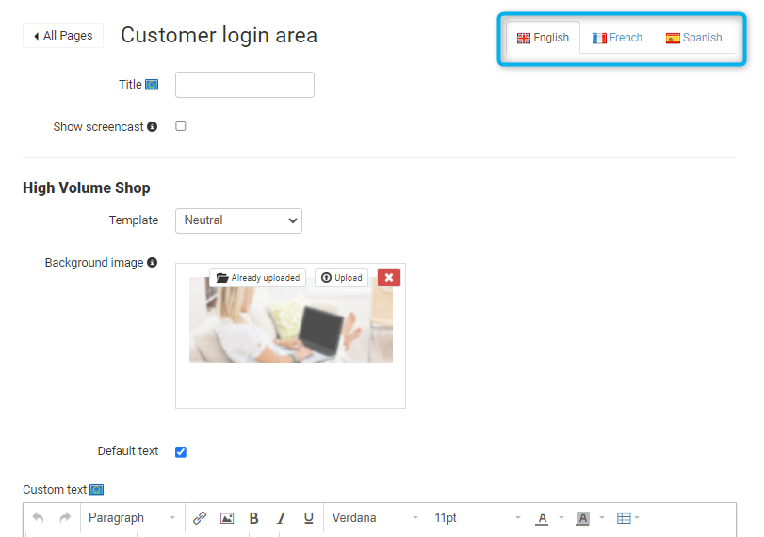764x537 pixels.
Task: Click the info icon beside Background image
Action: [153, 263]
